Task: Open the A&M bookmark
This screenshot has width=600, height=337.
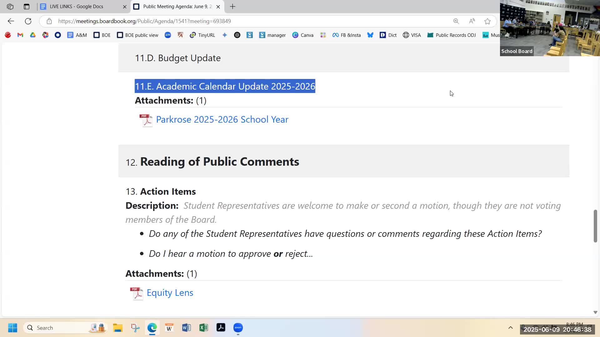Action: (77, 35)
